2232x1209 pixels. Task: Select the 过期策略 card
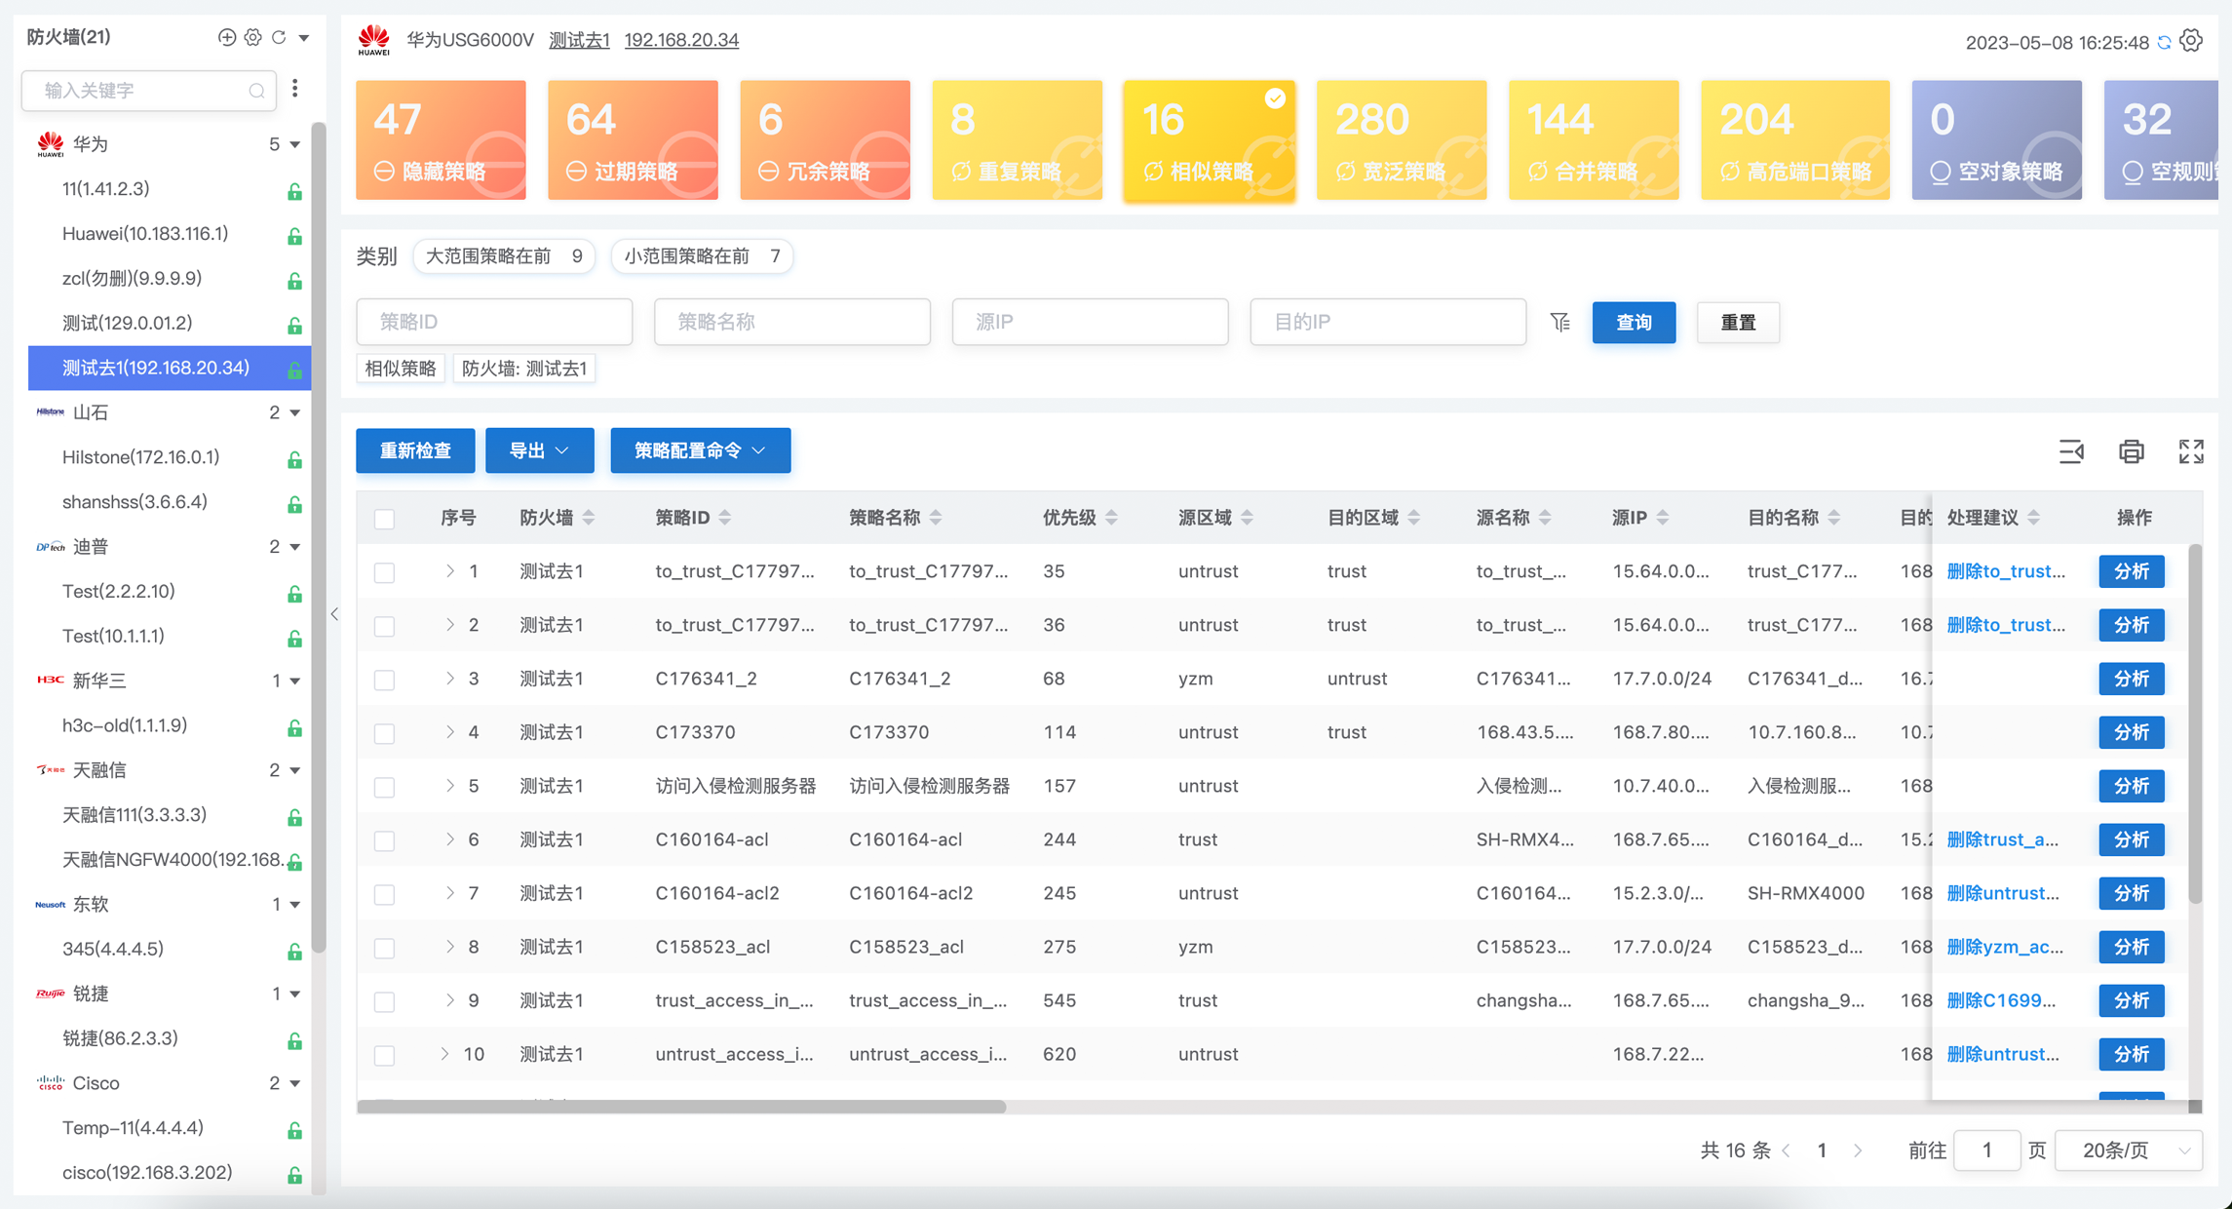tap(633, 140)
